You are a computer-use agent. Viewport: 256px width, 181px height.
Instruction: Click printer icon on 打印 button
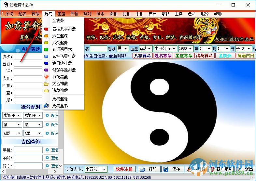(142, 169)
